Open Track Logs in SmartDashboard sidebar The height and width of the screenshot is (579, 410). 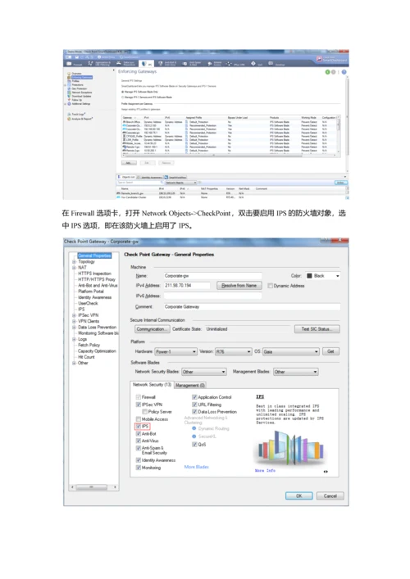pyautogui.click(x=79, y=115)
